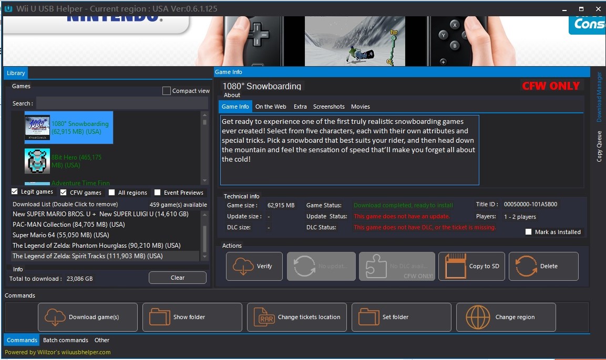
Task: Open the Copy Queue side panel
Action: (x=599, y=146)
